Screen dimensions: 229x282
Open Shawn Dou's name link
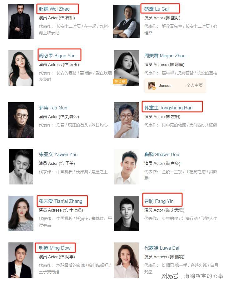click(162, 155)
